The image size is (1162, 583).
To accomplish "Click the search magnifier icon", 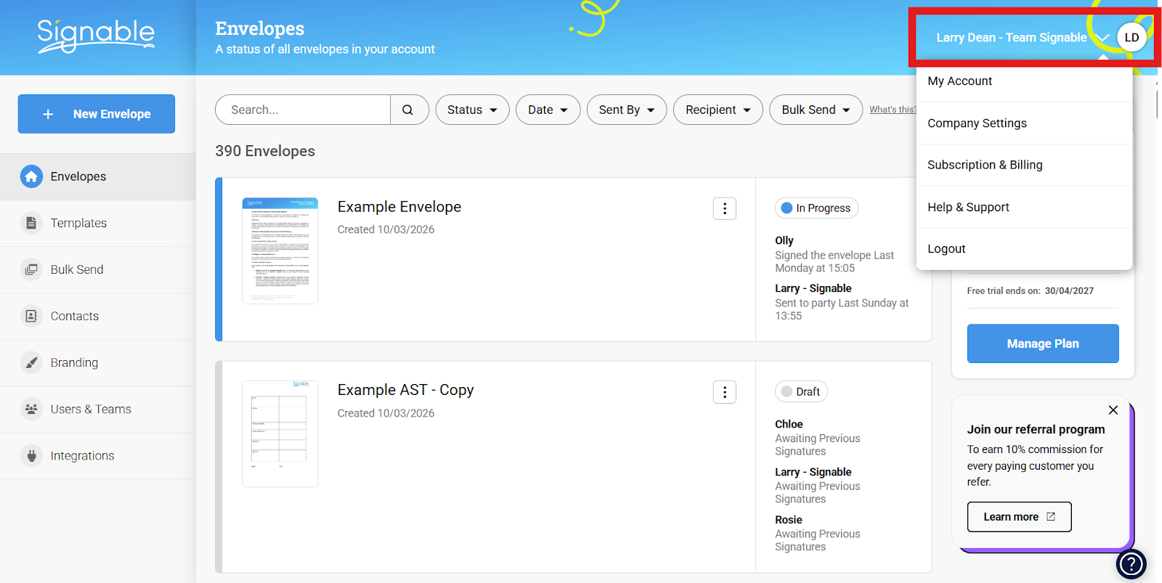I will [x=408, y=110].
